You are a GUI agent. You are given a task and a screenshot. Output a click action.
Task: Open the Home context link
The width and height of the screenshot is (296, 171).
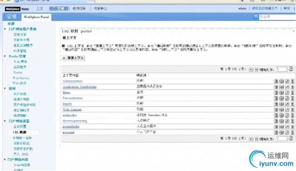coord(66,92)
